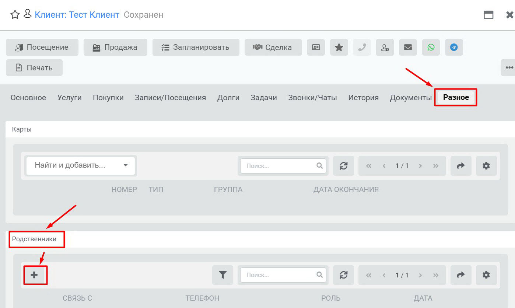
Task: Open the Клиент: Тест Клиент link
Action: tap(77, 15)
